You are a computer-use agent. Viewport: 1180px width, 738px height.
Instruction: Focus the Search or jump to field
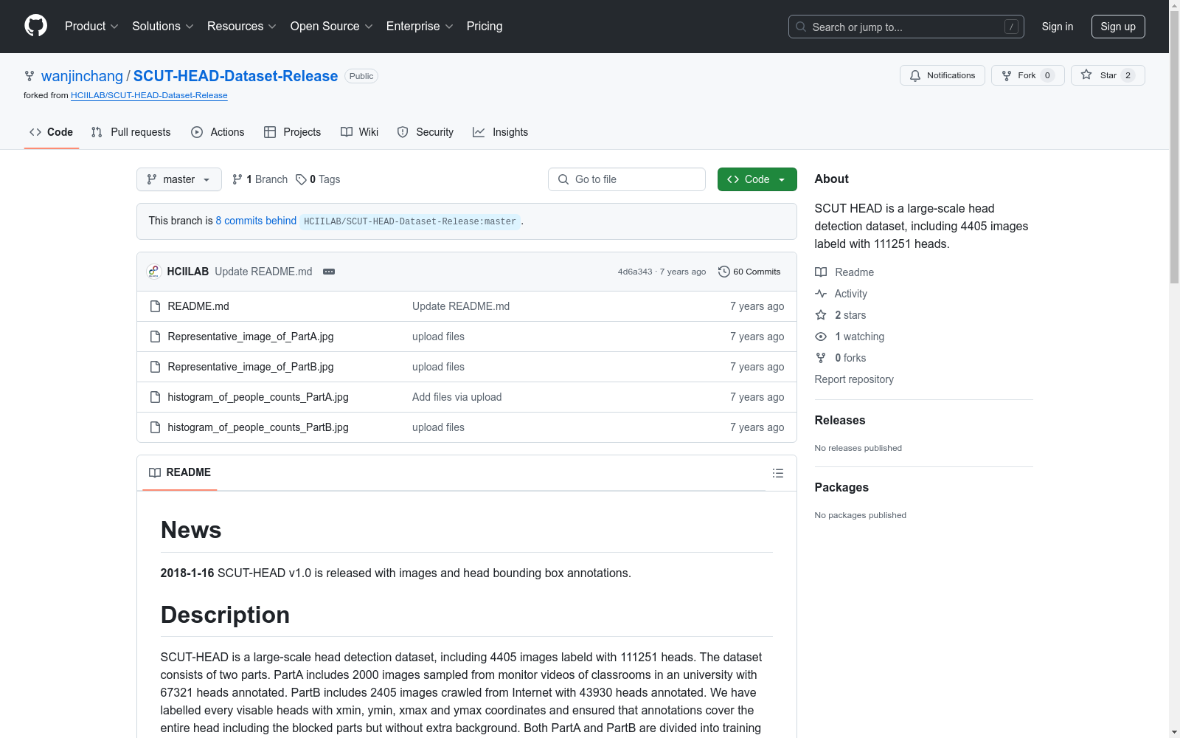click(x=906, y=27)
